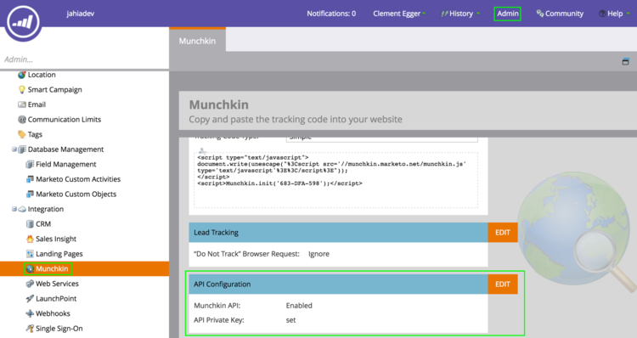This screenshot has width=637, height=338.
Task: Open Tags tree item
Action: (x=35, y=134)
